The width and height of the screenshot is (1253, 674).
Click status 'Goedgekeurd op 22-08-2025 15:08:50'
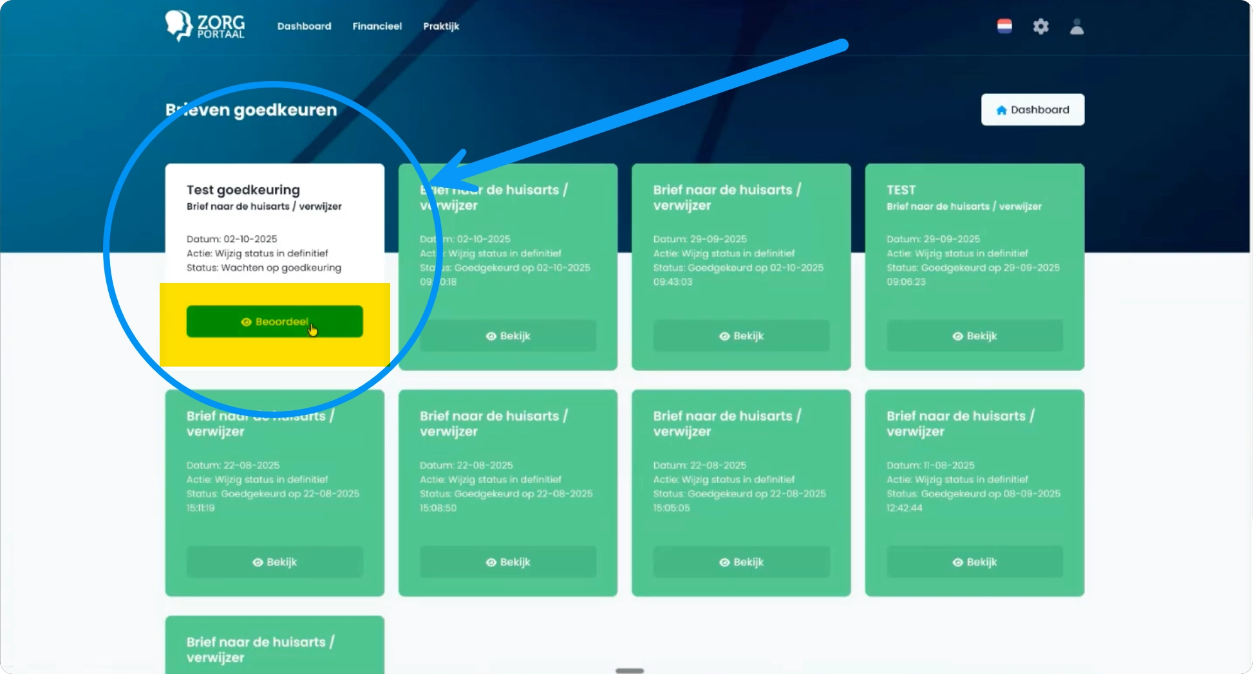[506, 500]
